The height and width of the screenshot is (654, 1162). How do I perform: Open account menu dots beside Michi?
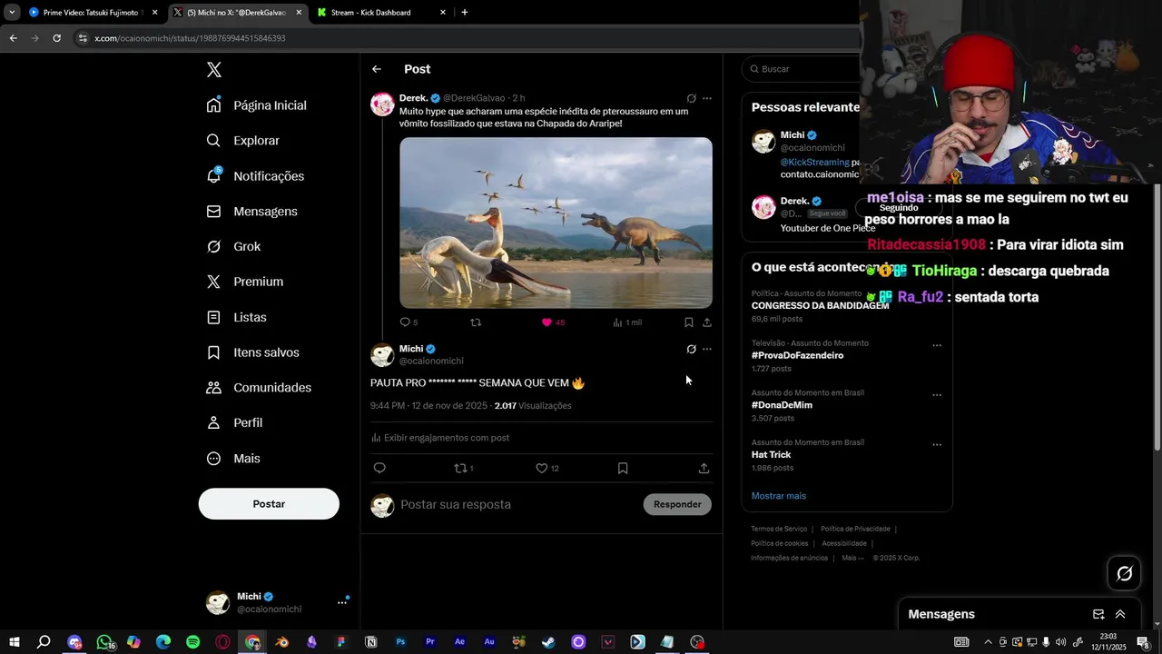pyautogui.click(x=342, y=602)
